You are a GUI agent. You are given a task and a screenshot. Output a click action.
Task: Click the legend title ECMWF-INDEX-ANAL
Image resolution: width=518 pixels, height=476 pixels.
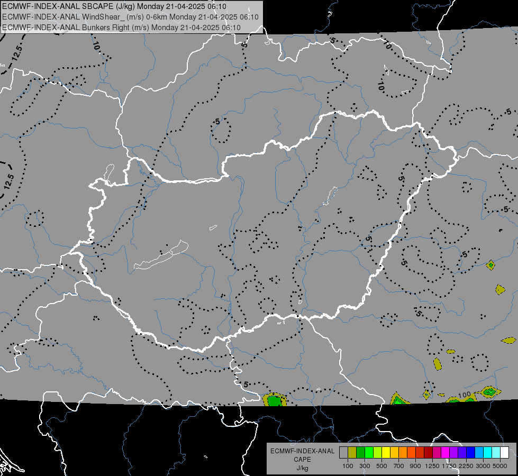(302, 451)
